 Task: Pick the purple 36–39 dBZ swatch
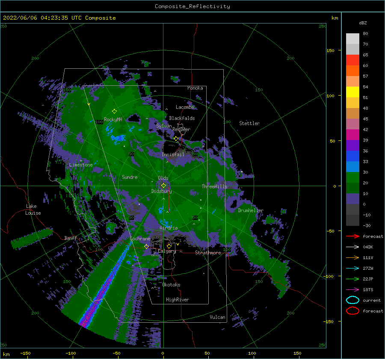[352, 145]
